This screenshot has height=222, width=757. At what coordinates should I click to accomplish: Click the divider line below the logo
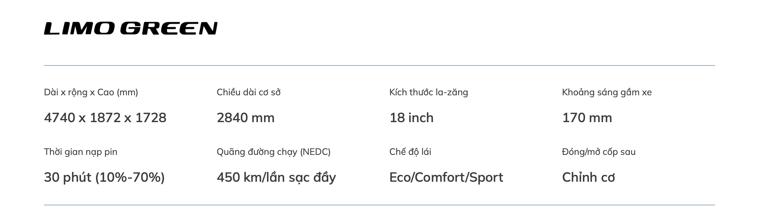point(379,65)
